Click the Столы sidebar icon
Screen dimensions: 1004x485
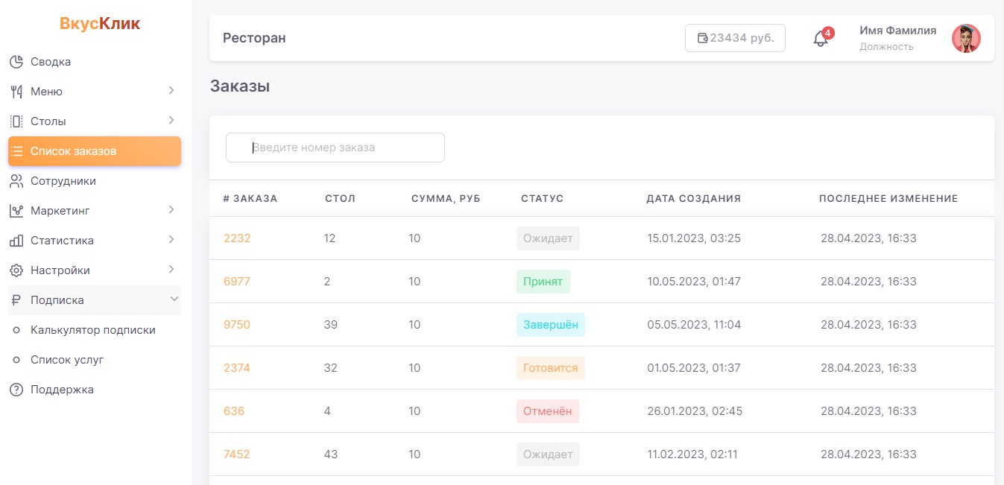click(x=16, y=121)
